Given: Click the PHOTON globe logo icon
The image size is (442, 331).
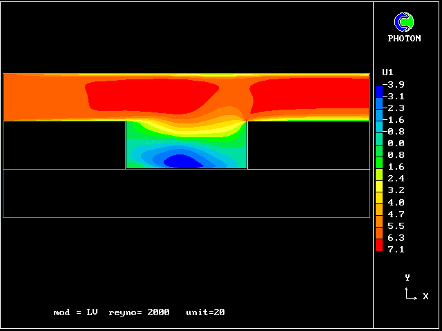Looking at the screenshot, I should [x=404, y=22].
